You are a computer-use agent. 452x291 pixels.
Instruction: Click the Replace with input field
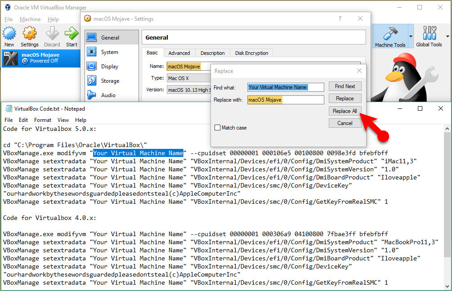pyautogui.click(x=286, y=100)
